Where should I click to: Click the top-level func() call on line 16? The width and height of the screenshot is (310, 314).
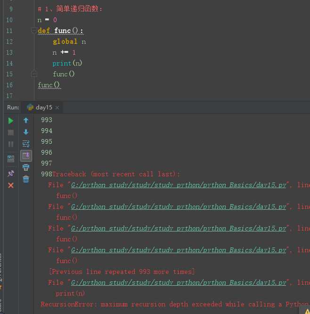(49, 85)
